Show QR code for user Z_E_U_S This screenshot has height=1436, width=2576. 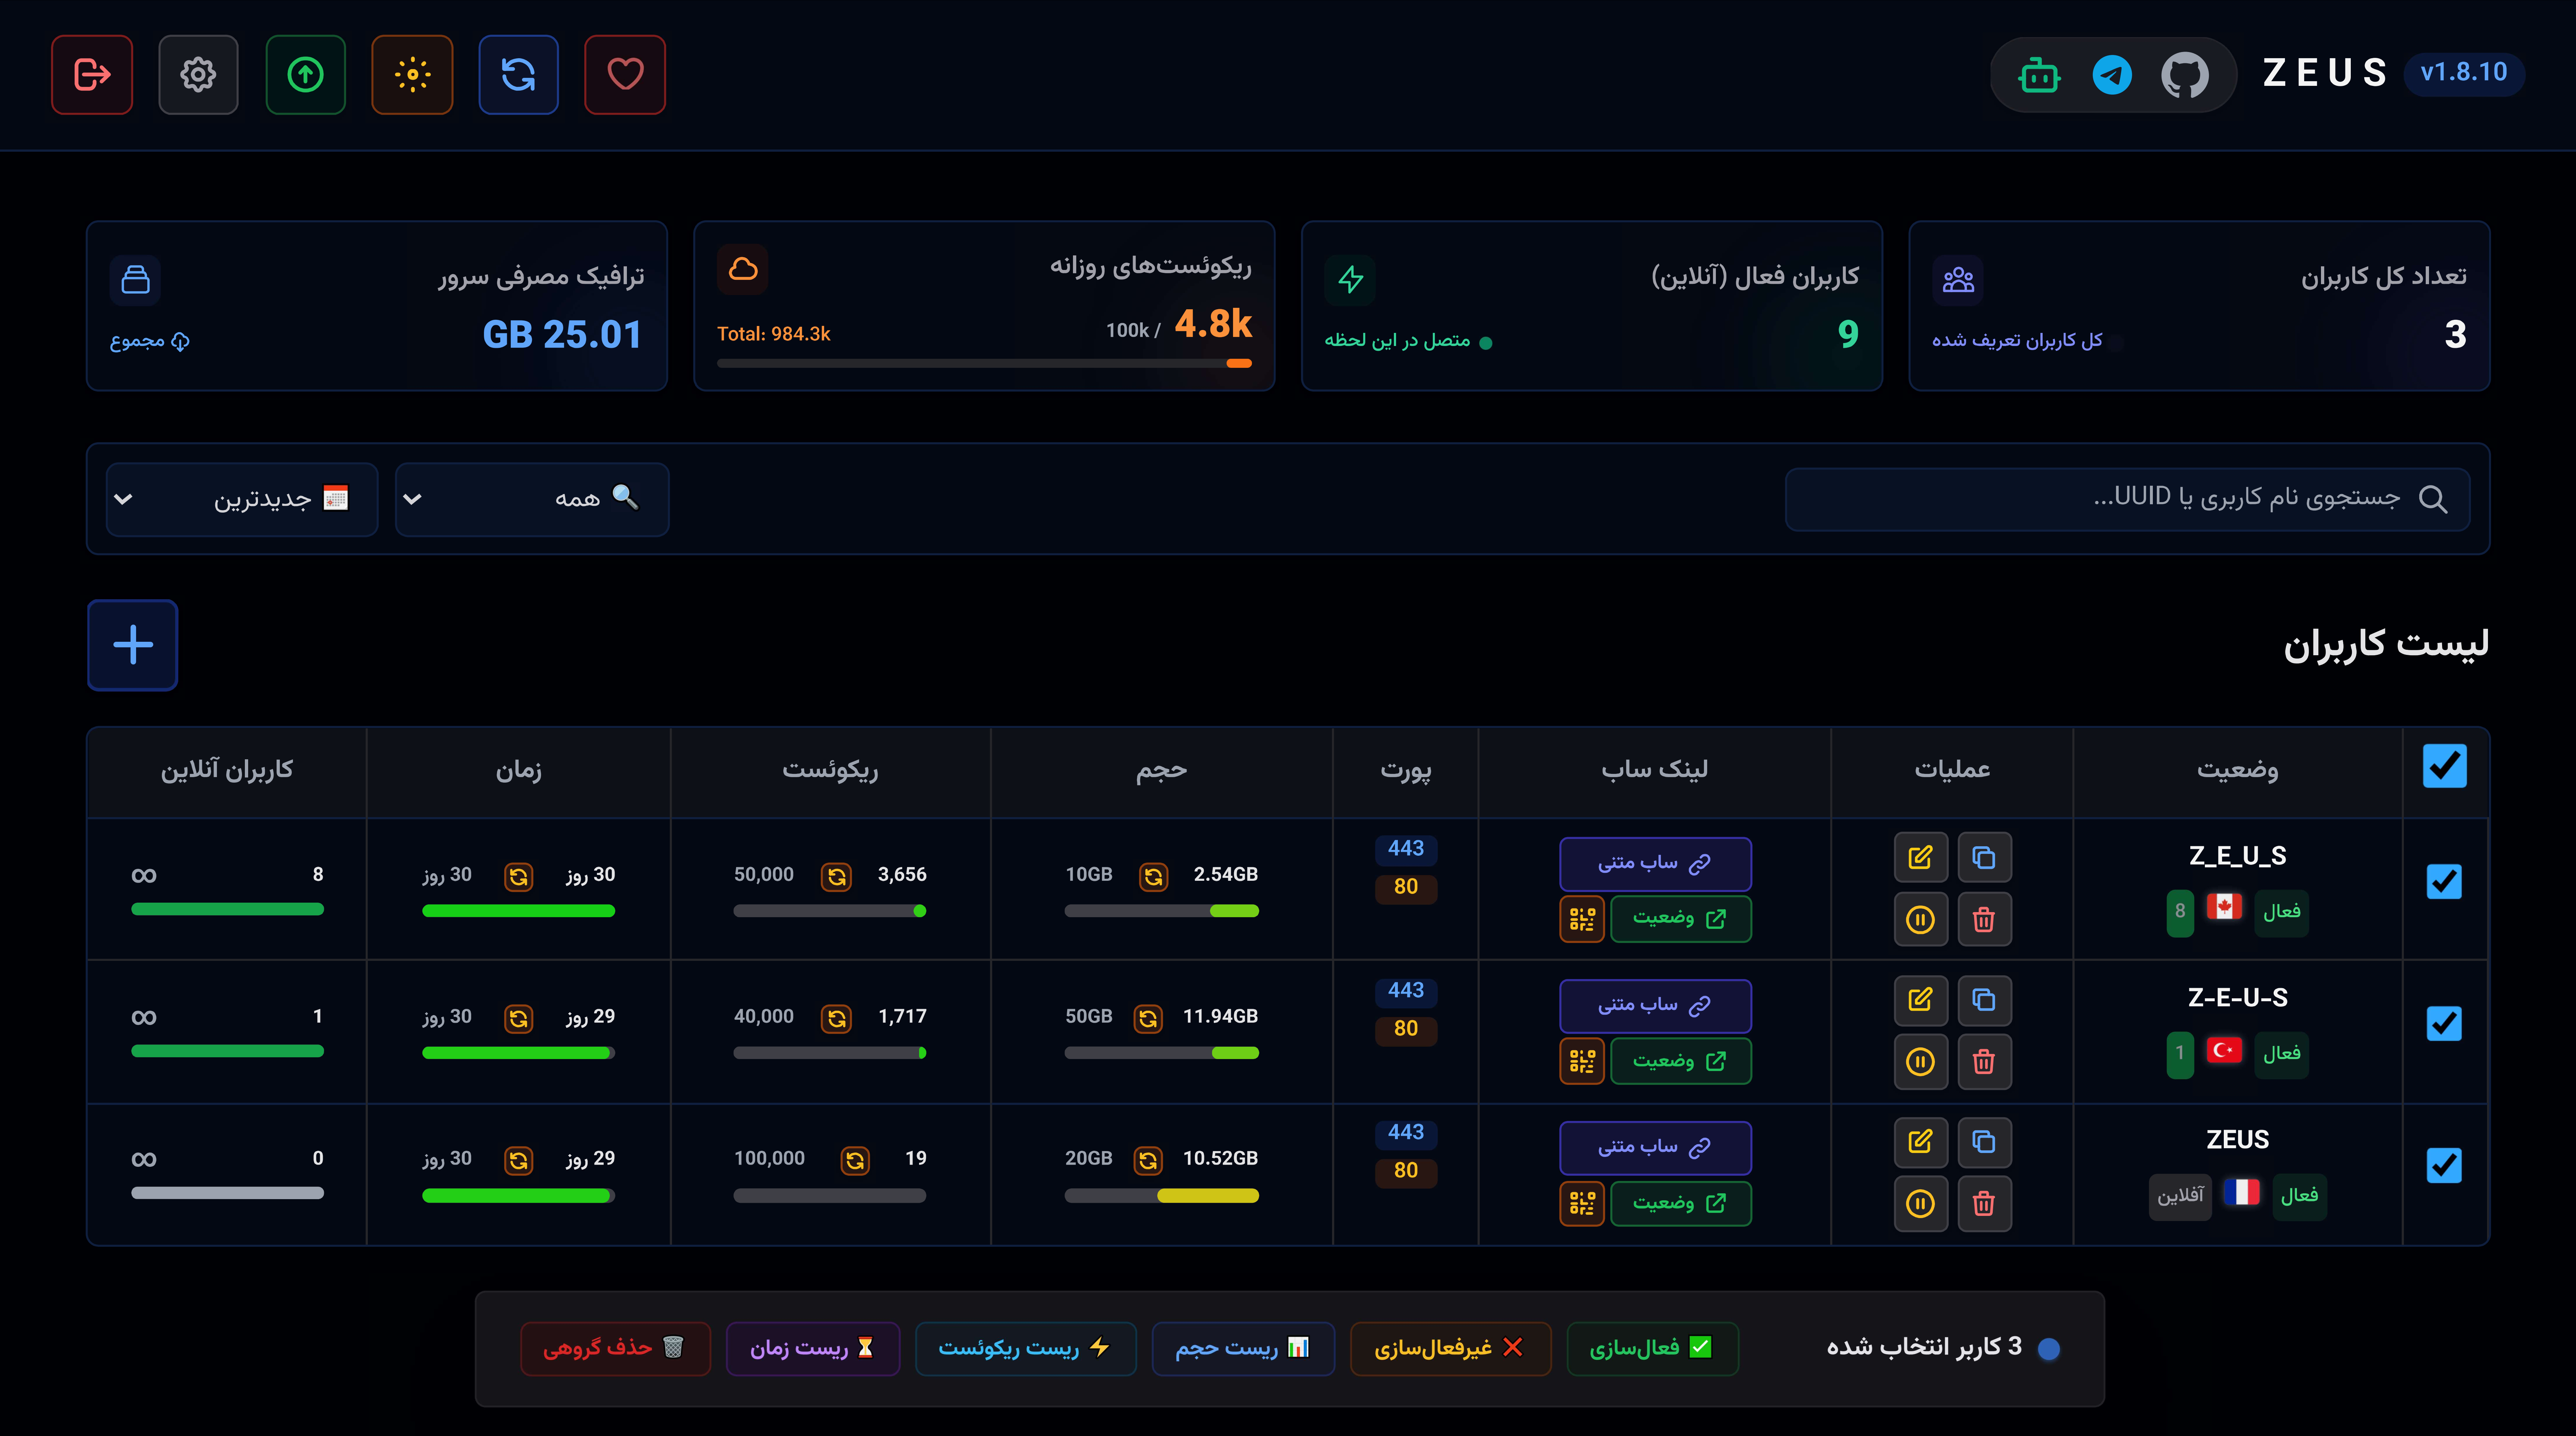[x=1582, y=919]
